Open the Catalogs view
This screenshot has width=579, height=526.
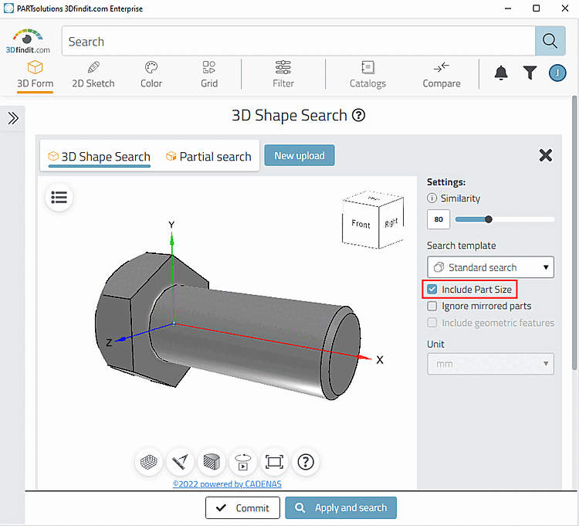pos(367,74)
